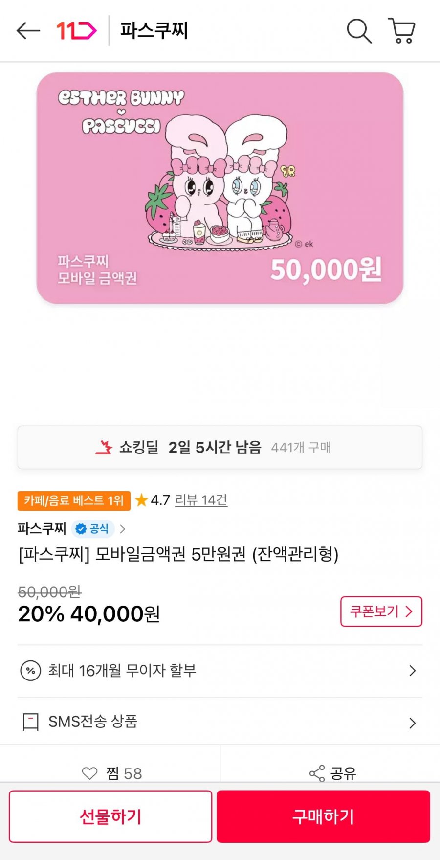The width and height of the screenshot is (440, 860).
Task: Tap the share icon
Action: tap(317, 773)
